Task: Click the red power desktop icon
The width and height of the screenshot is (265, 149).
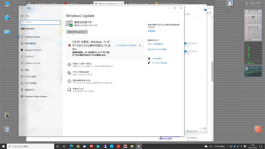Action: pyautogui.click(x=258, y=129)
